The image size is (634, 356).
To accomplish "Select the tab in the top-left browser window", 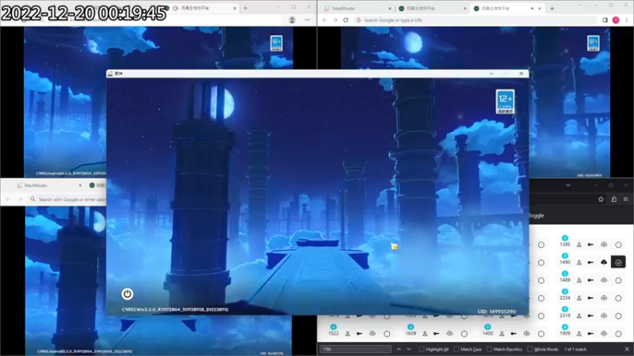I will pyautogui.click(x=201, y=8).
